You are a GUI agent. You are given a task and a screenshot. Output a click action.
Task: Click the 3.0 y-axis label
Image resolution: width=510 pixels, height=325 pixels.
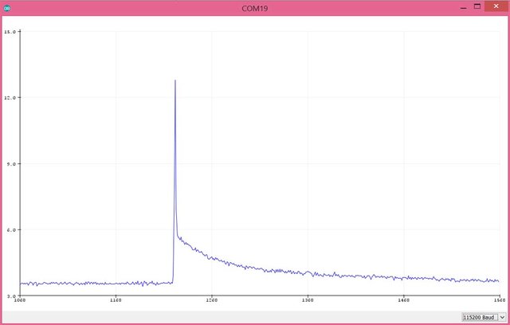11,296
